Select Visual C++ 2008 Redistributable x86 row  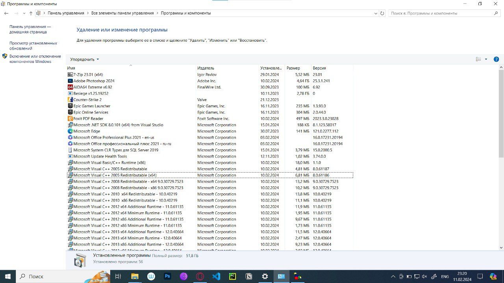[210, 188]
